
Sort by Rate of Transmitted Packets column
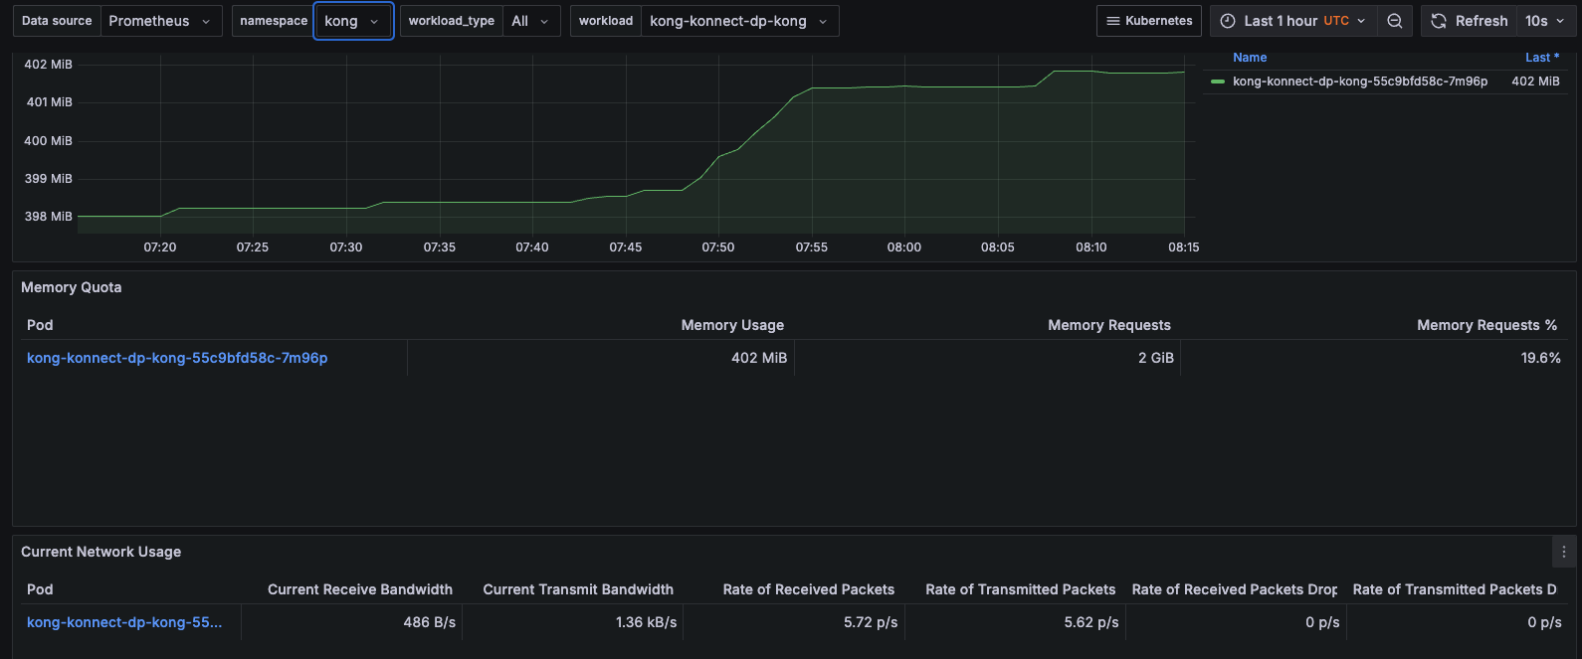click(1021, 589)
